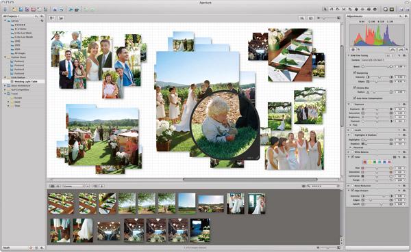The image size is (411, 252).
Task: Collapse the Travel folder
Action: tap(5, 94)
